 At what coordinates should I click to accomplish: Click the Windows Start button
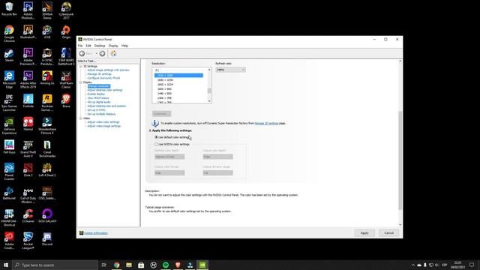point(6,265)
